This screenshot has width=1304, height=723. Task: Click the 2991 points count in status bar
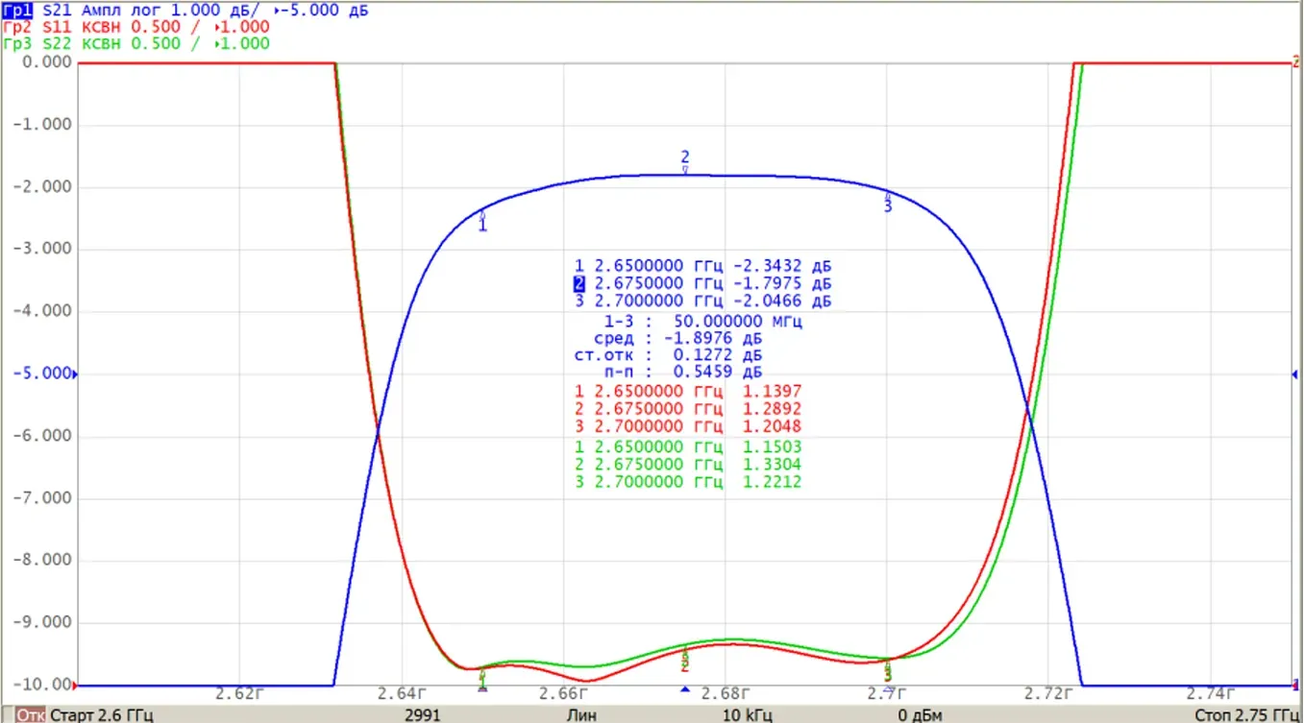(x=423, y=715)
